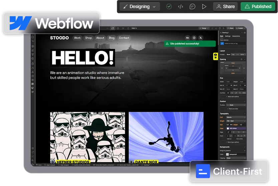
Task: Click the STOODO logo
Action: [59, 38]
